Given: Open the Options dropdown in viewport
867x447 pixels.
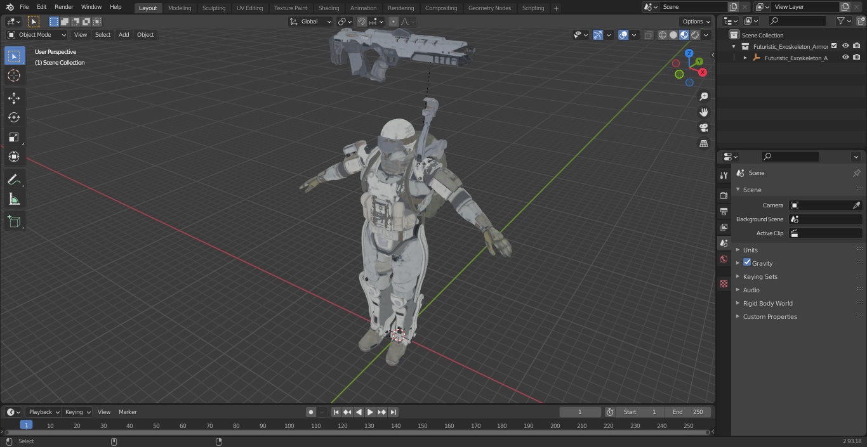Looking at the screenshot, I should coord(696,22).
